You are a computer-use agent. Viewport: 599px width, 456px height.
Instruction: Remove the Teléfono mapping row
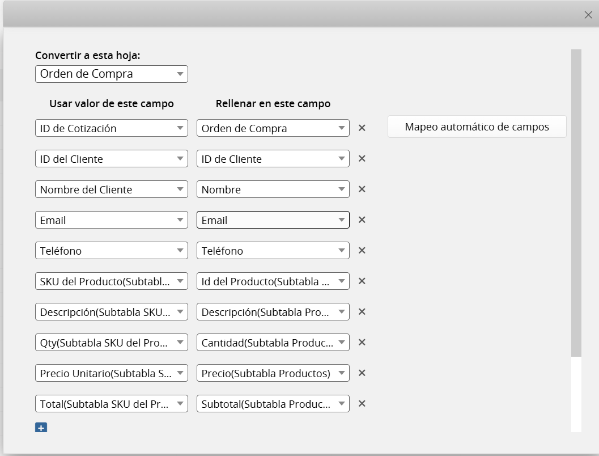pyautogui.click(x=362, y=251)
